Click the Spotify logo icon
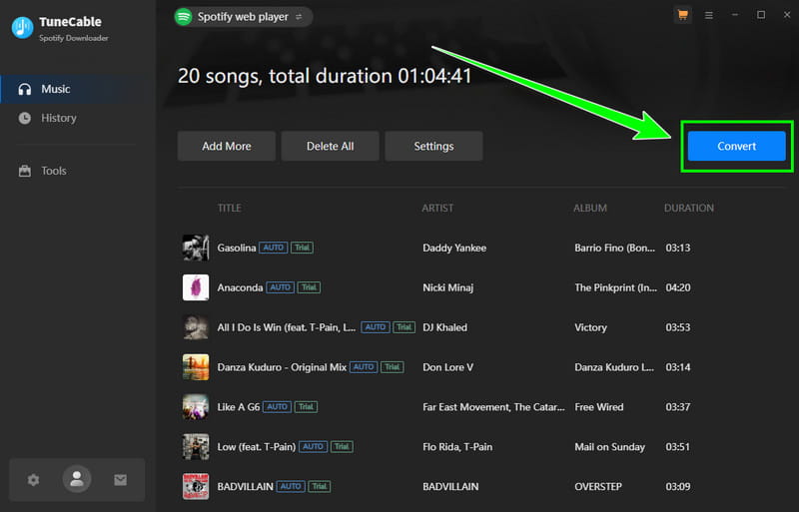The image size is (799, 512). (184, 16)
